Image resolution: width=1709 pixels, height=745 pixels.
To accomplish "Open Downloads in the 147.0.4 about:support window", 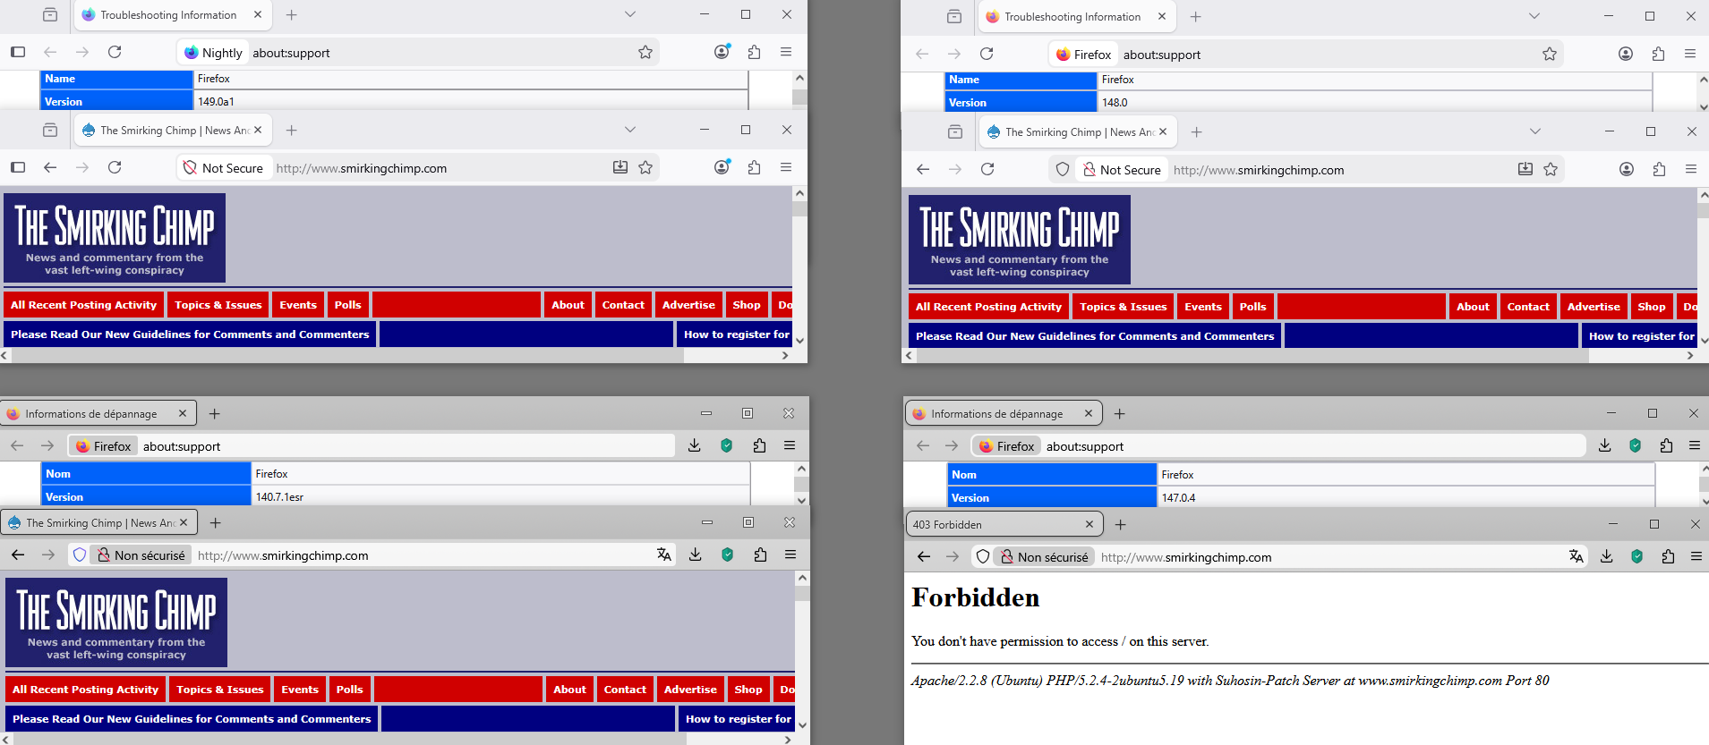I will pos(1605,445).
